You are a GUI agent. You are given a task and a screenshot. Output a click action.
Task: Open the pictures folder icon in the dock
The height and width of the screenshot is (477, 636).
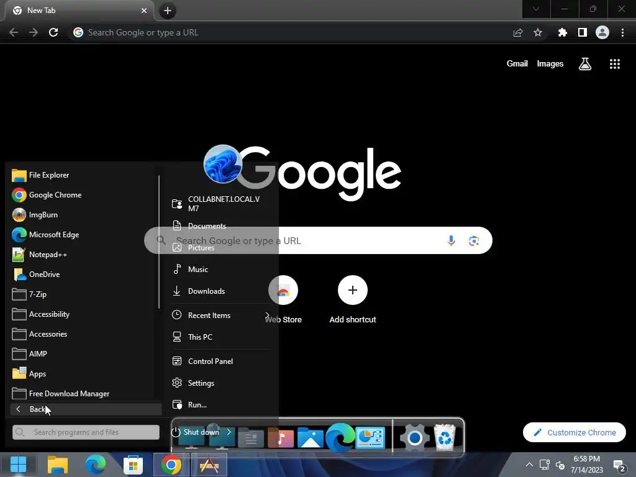pos(311,438)
